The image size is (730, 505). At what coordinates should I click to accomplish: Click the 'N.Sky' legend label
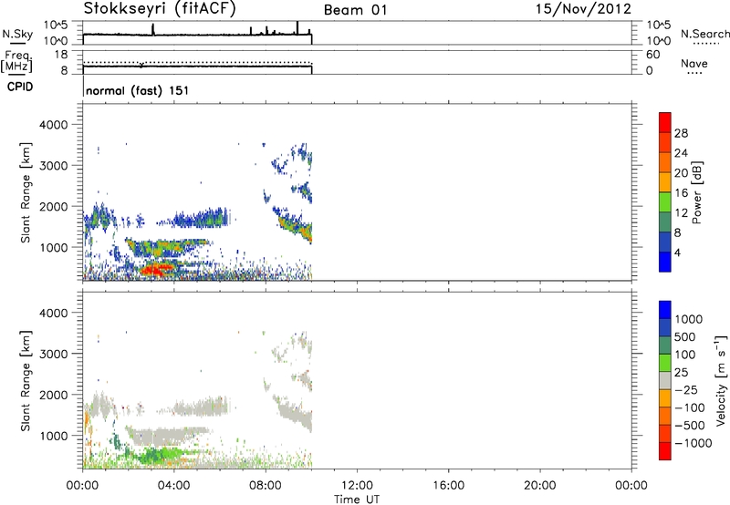click(17, 34)
